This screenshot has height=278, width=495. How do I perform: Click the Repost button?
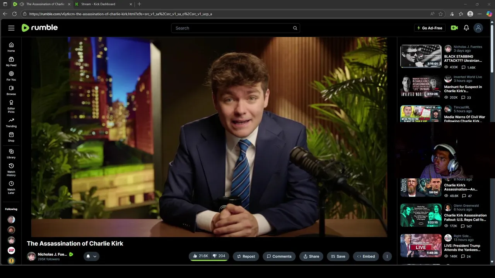click(x=246, y=256)
